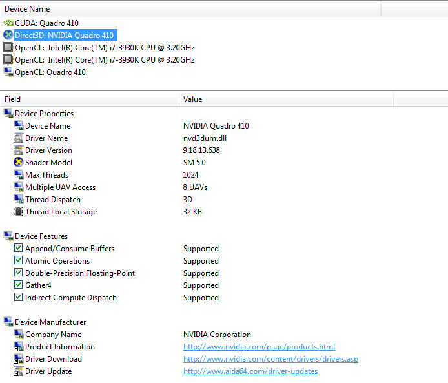Click the icon next to Driver Name
The width and height of the screenshot is (448, 383).
pos(19,138)
